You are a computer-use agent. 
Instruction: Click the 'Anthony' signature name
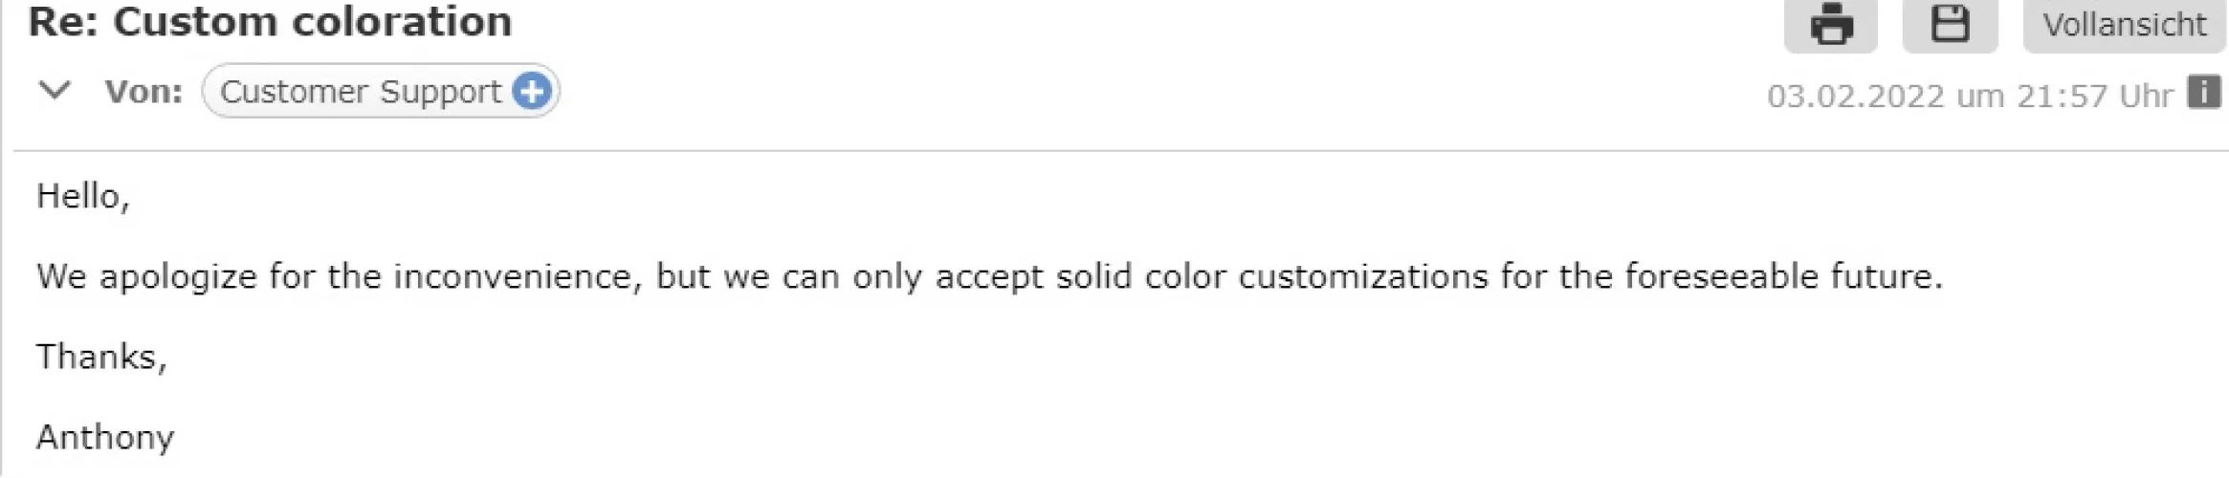pos(105,437)
